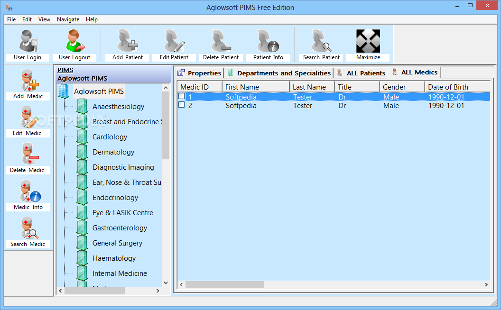Click medics table scrollbar right arrow
This screenshot has height=310, width=501.
486,284
